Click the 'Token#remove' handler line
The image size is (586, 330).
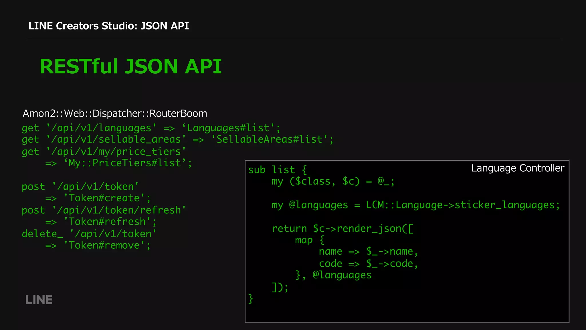(x=98, y=245)
